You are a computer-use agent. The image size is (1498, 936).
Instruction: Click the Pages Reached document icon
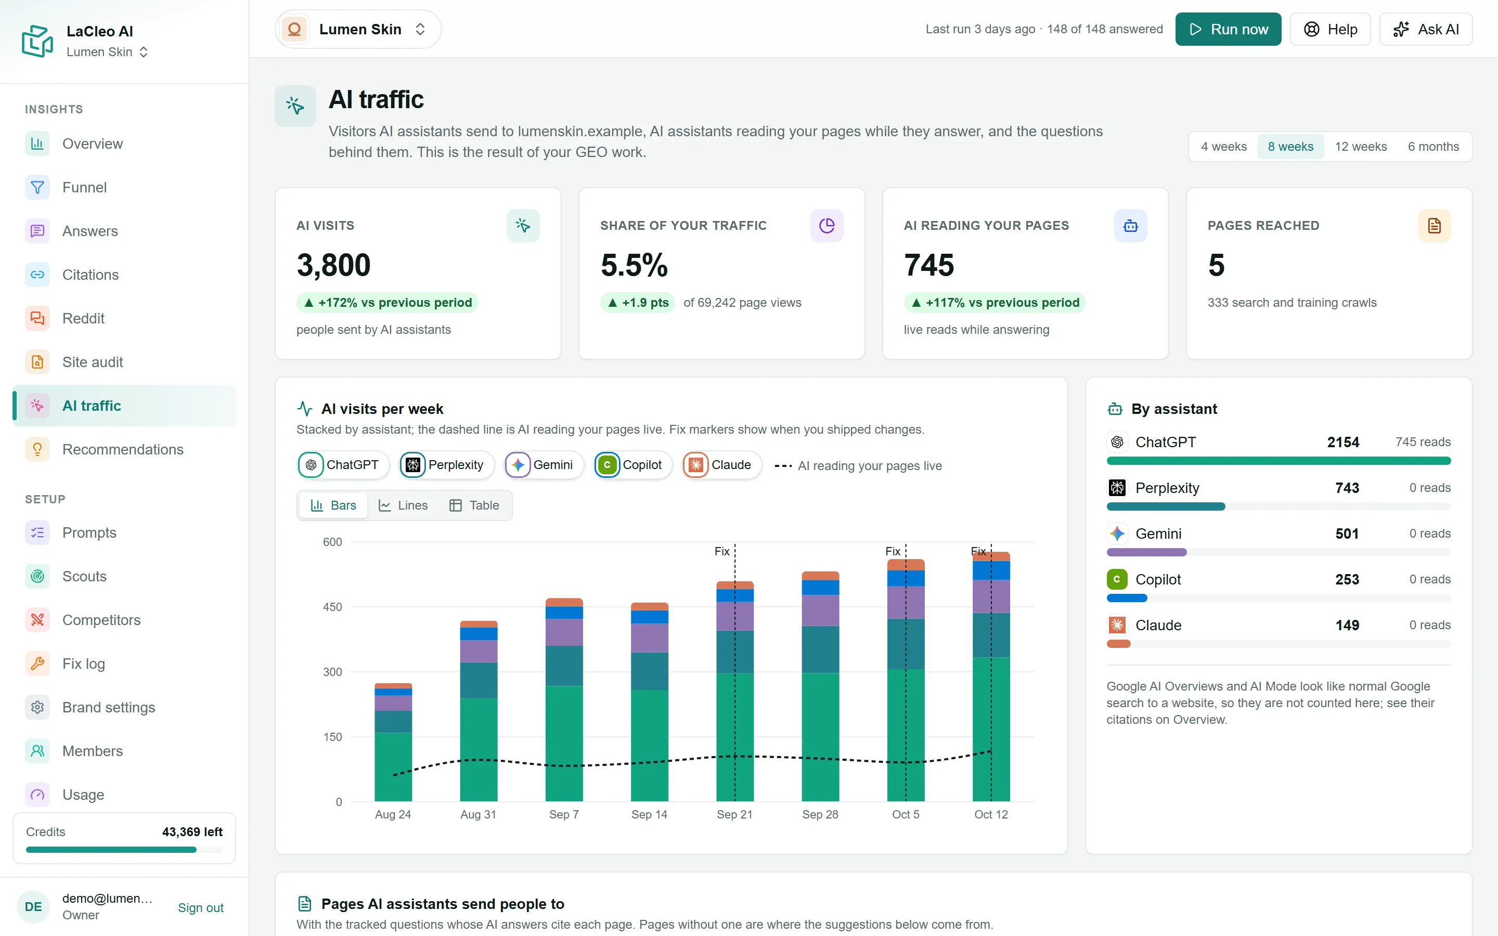coord(1434,226)
